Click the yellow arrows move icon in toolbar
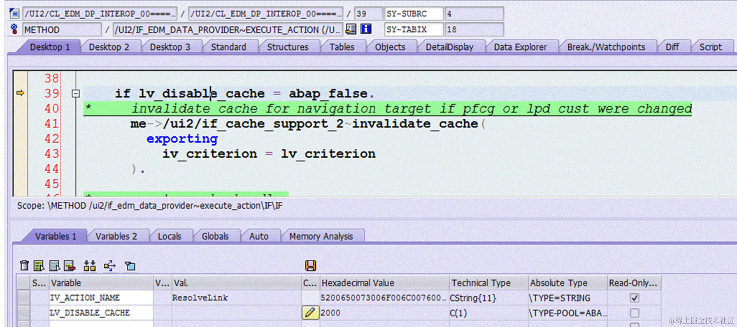737x327 pixels. point(110,266)
